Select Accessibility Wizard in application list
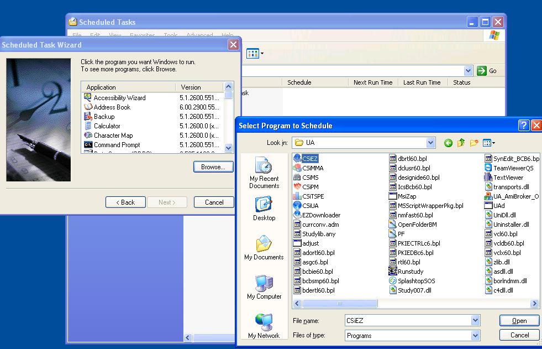542x349 pixels. click(119, 98)
